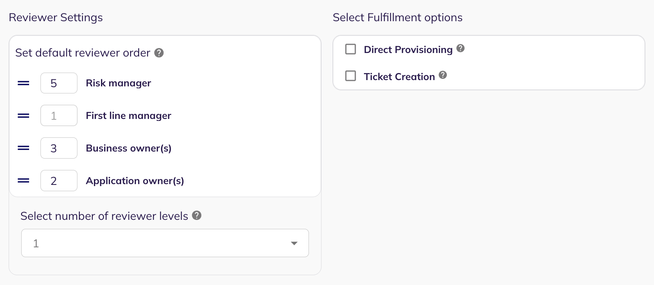
Task: Click the Ticket Creation label text
Action: tap(399, 77)
